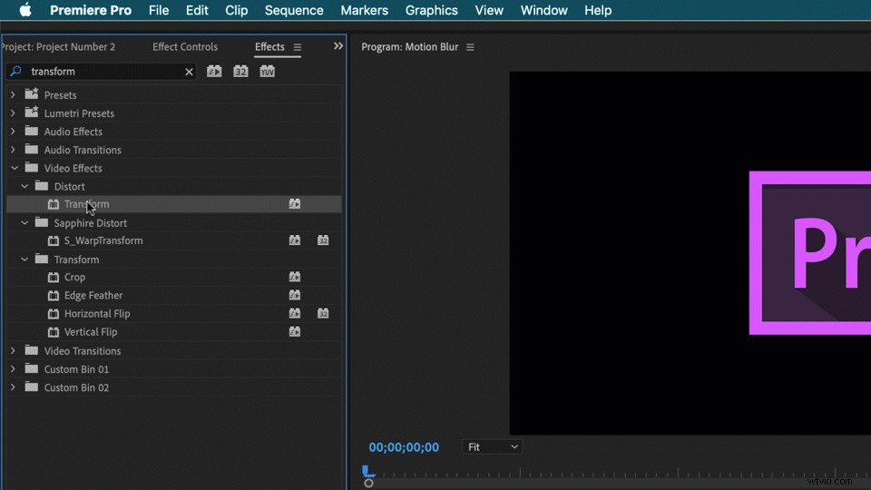The width and height of the screenshot is (871, 490).
Task: Click the Audio Effects folder icon
Action: point(32,131)
